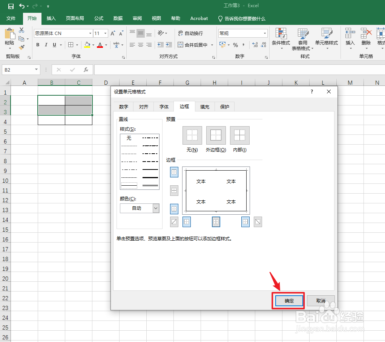Image resolution: width=385 pixels, height=342 pixels.
Task: Apply the 外边框(O) preset
Action: (216, 136)
